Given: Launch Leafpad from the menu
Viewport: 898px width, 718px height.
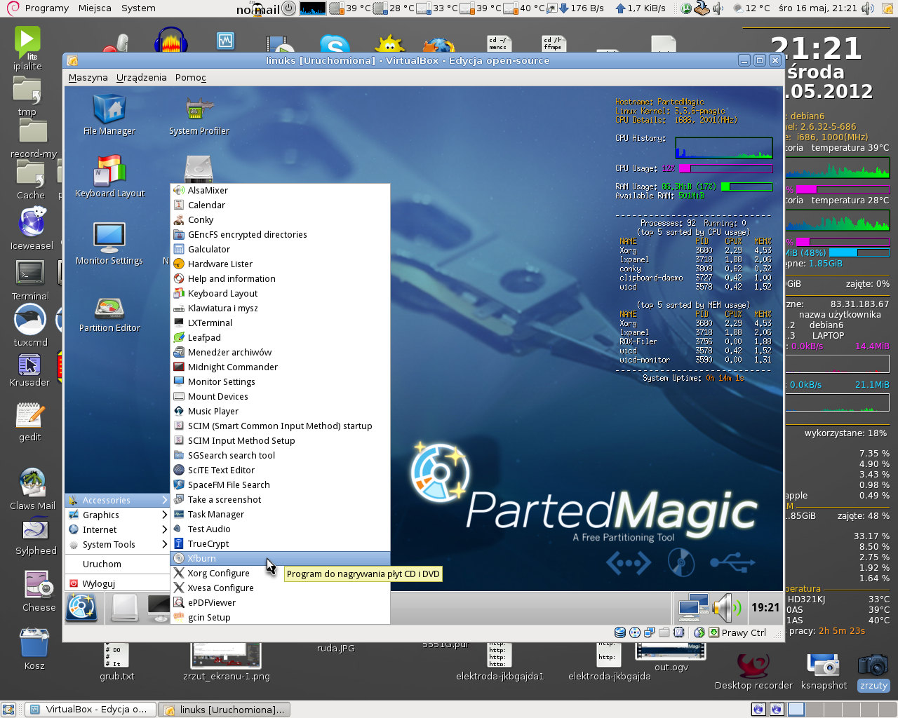Looking at the screenshot, I should point(281,337).
